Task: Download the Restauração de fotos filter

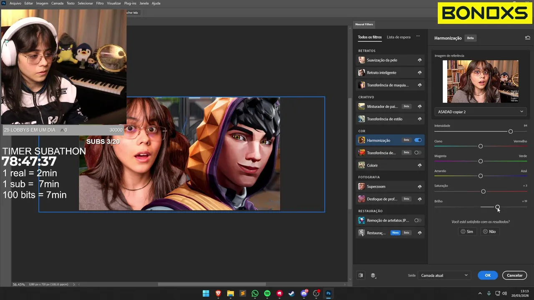Action: coord(419,233)
